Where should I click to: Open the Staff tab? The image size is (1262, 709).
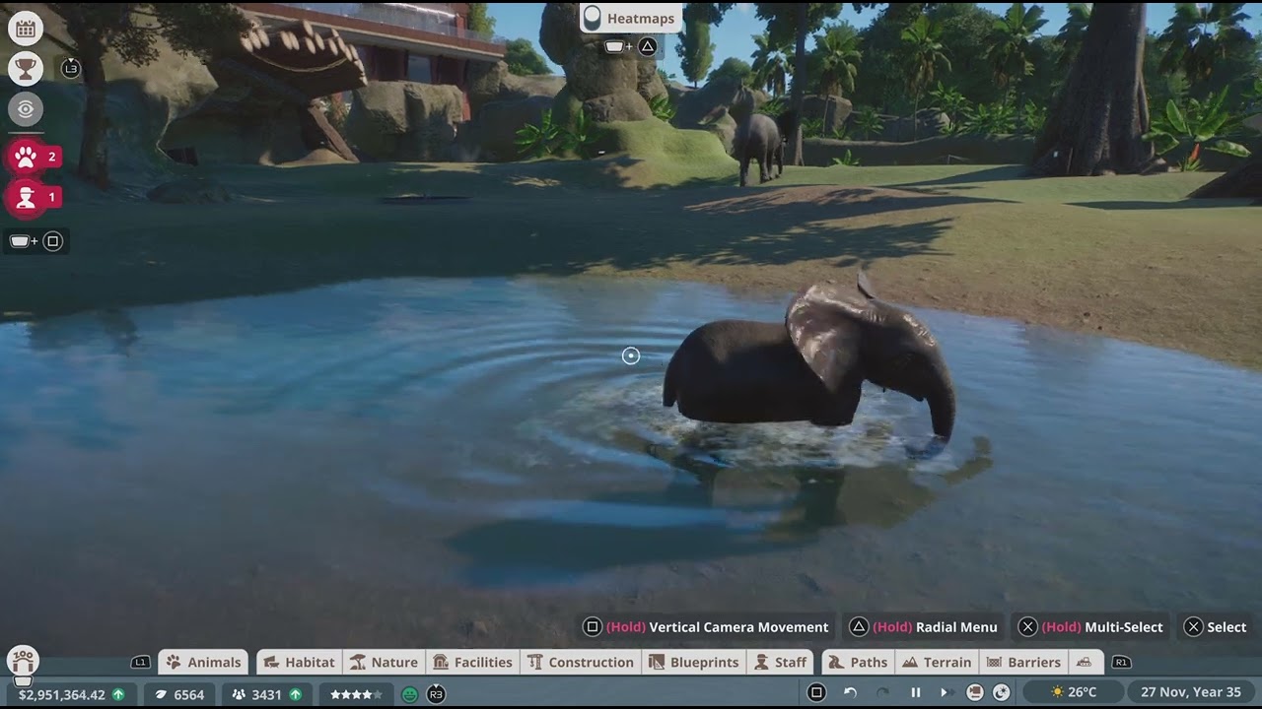[780, 662]
